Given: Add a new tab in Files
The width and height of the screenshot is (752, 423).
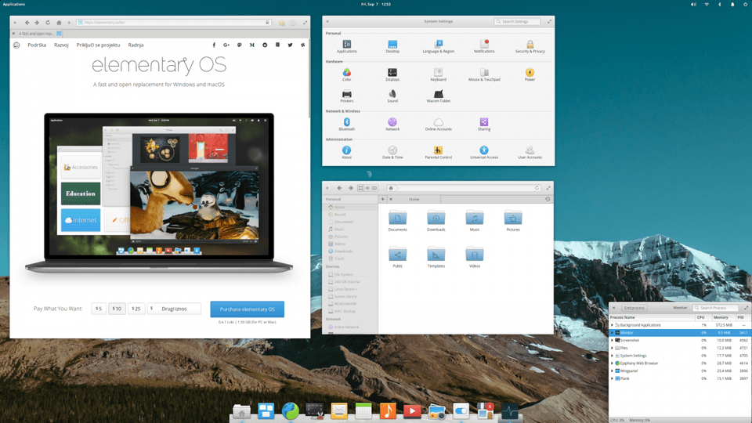Looking at the screenshot, I should (x=383, y=199).
